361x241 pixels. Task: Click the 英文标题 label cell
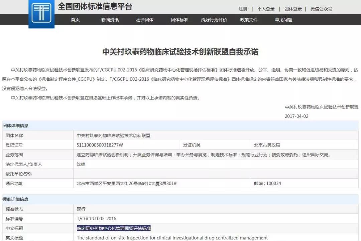click(38, 238)
